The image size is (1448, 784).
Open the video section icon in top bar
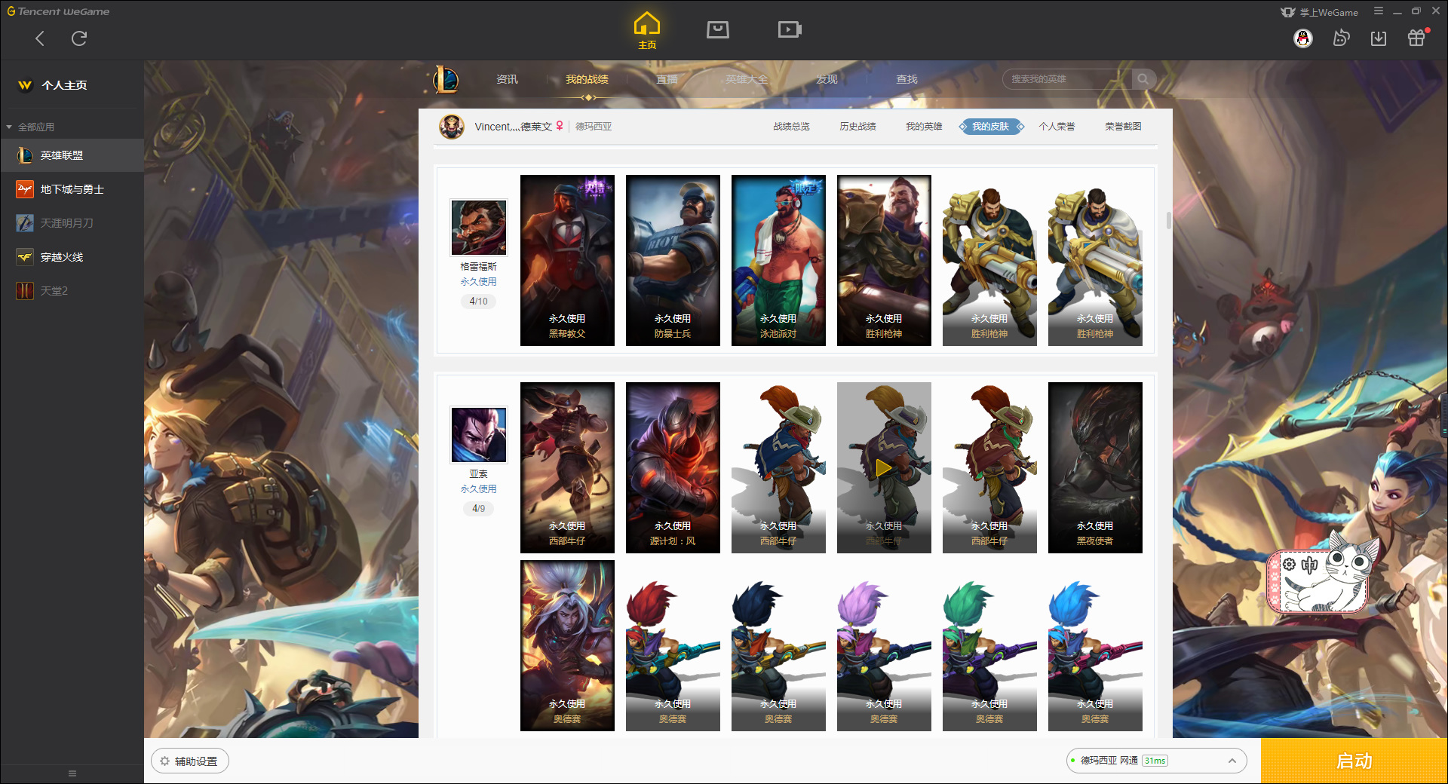click(x=790, y=29)
